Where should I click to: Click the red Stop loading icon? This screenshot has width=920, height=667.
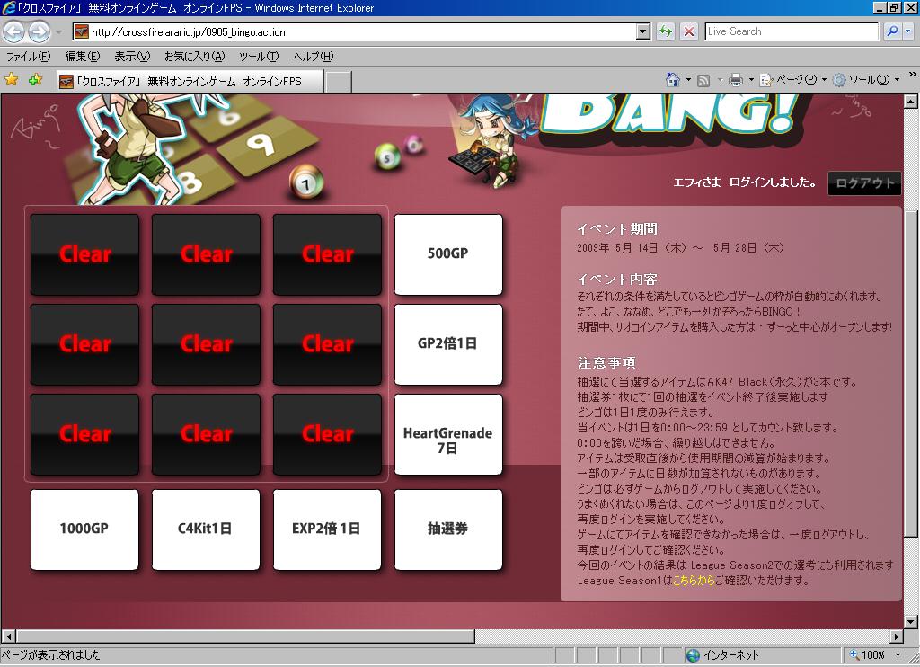(x=689, y=31)
